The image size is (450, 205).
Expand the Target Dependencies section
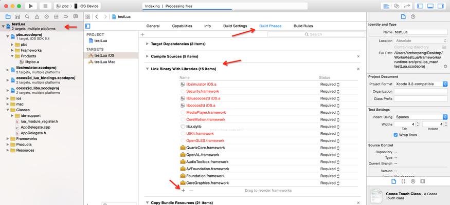[x=147, y=44]
